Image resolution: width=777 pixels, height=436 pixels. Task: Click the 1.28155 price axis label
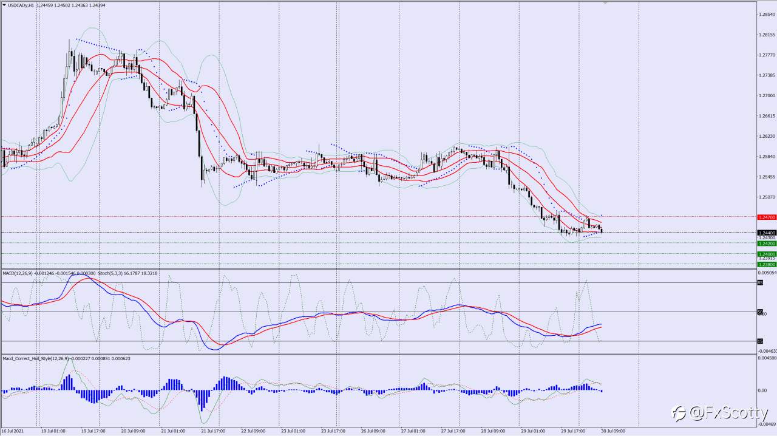click(767, 35)
